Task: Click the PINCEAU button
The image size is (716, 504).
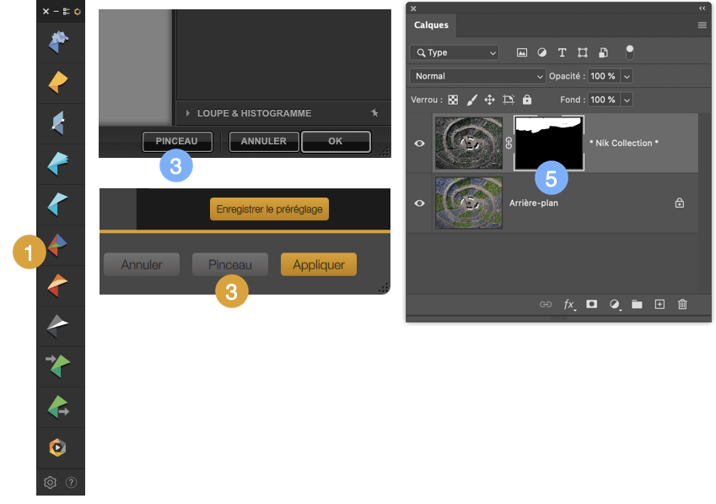Action: tap(177, 141)
